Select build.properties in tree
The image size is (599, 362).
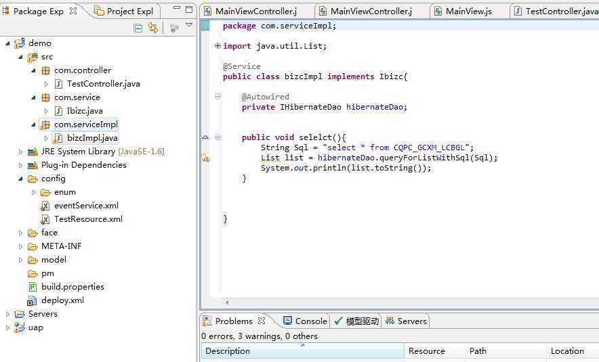coord(73,287)
